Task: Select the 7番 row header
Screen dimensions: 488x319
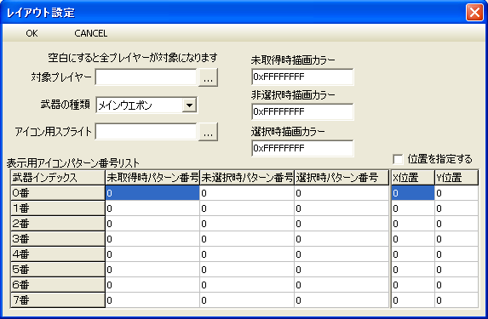Action: click(58, 300)
